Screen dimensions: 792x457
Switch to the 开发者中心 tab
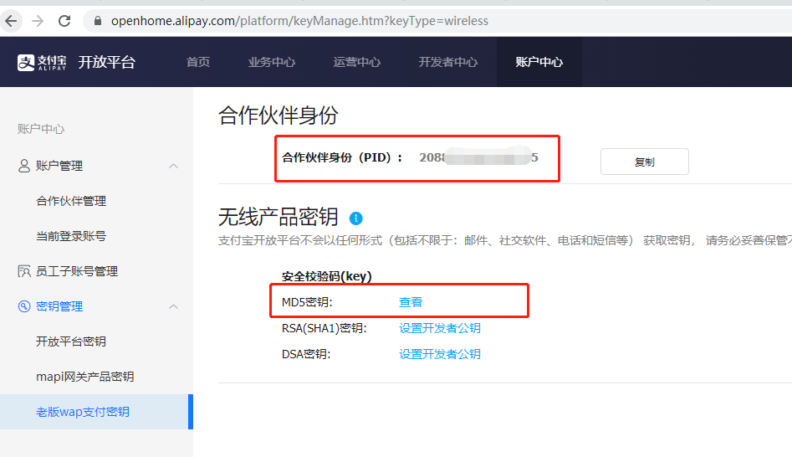448,62
